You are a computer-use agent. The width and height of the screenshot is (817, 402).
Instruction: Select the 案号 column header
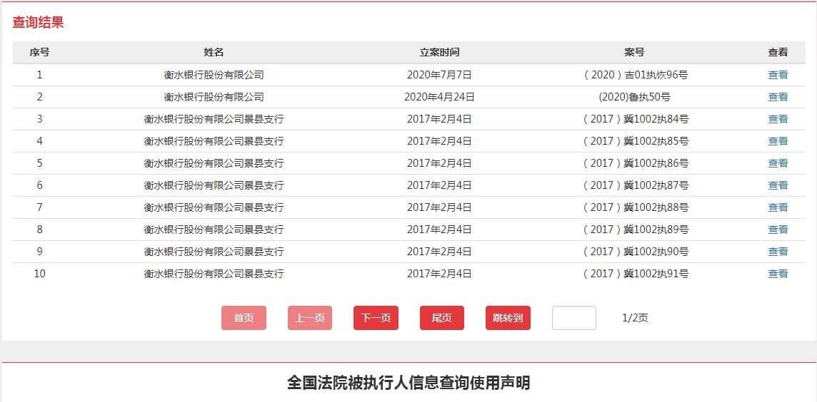[x=635, y=53]
